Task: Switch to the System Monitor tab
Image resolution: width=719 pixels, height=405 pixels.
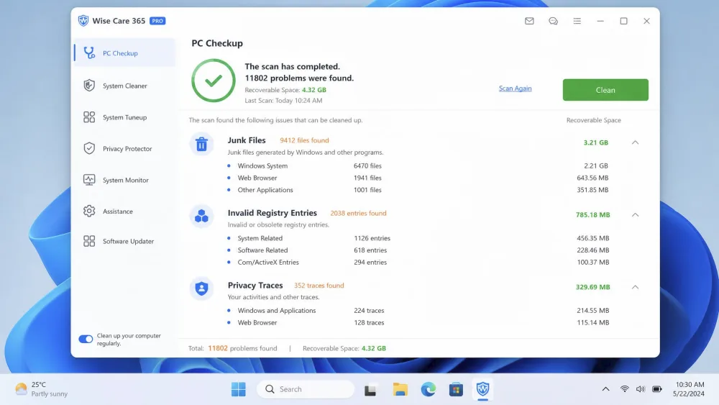Action: (x=124, y=181)
